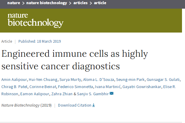Click corresponding author Sanjiv S. Gambhir
Screen dimensions: 185x123
pyautogui.click(x=93, y=94)
